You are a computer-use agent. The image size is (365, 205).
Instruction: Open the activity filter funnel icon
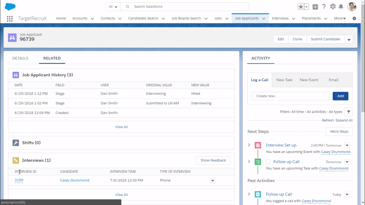point(349,112)
